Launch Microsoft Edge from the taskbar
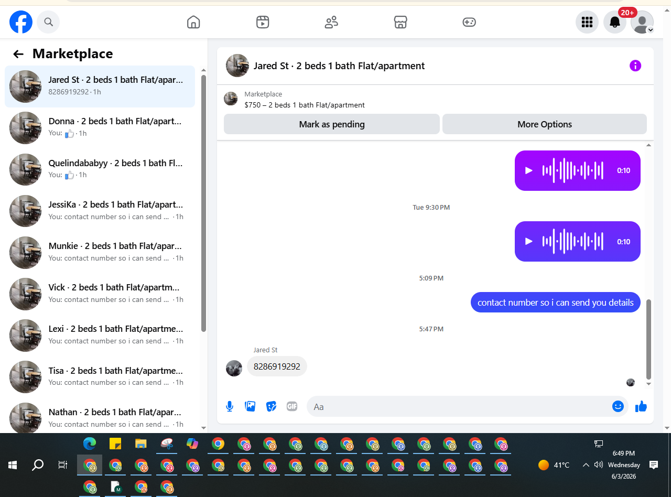The image size is (671, 497). (x=90, y=444)
